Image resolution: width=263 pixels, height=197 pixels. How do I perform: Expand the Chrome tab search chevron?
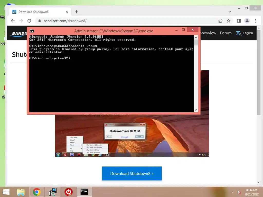tap(230, 12)
